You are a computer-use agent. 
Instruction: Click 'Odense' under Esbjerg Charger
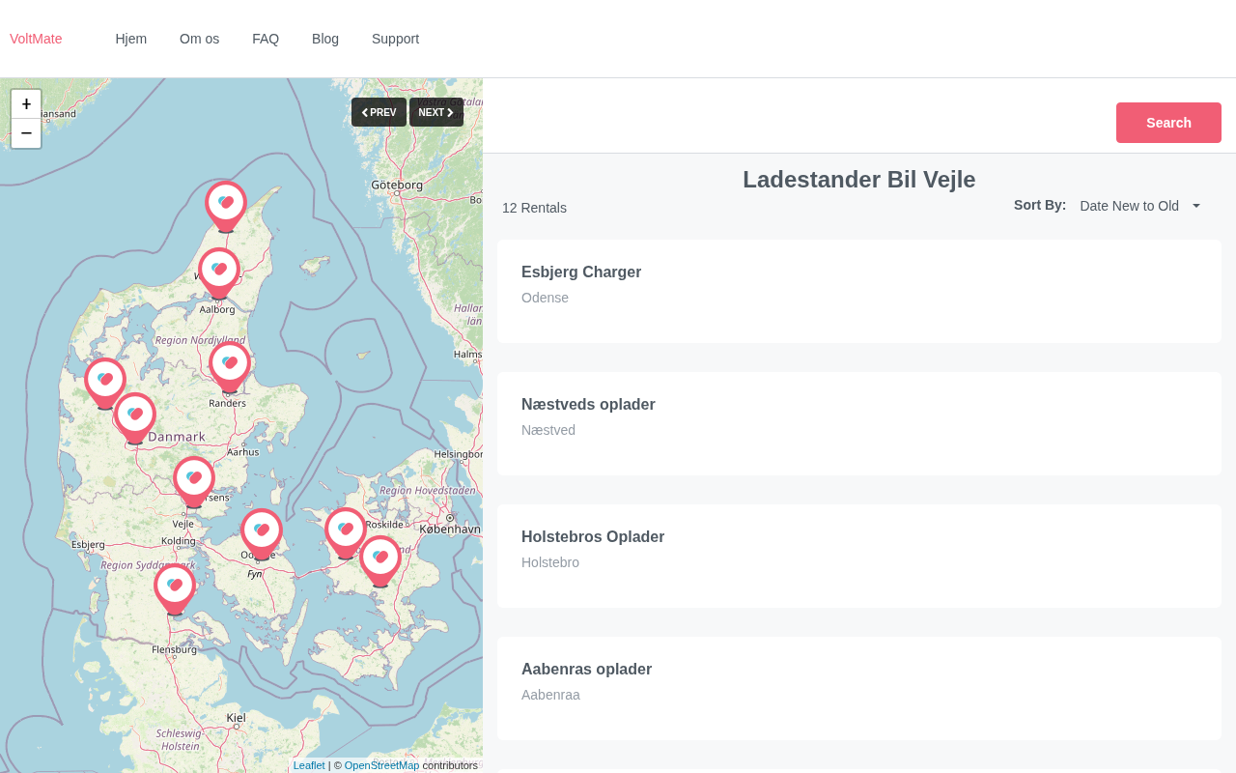click(545, 298)
